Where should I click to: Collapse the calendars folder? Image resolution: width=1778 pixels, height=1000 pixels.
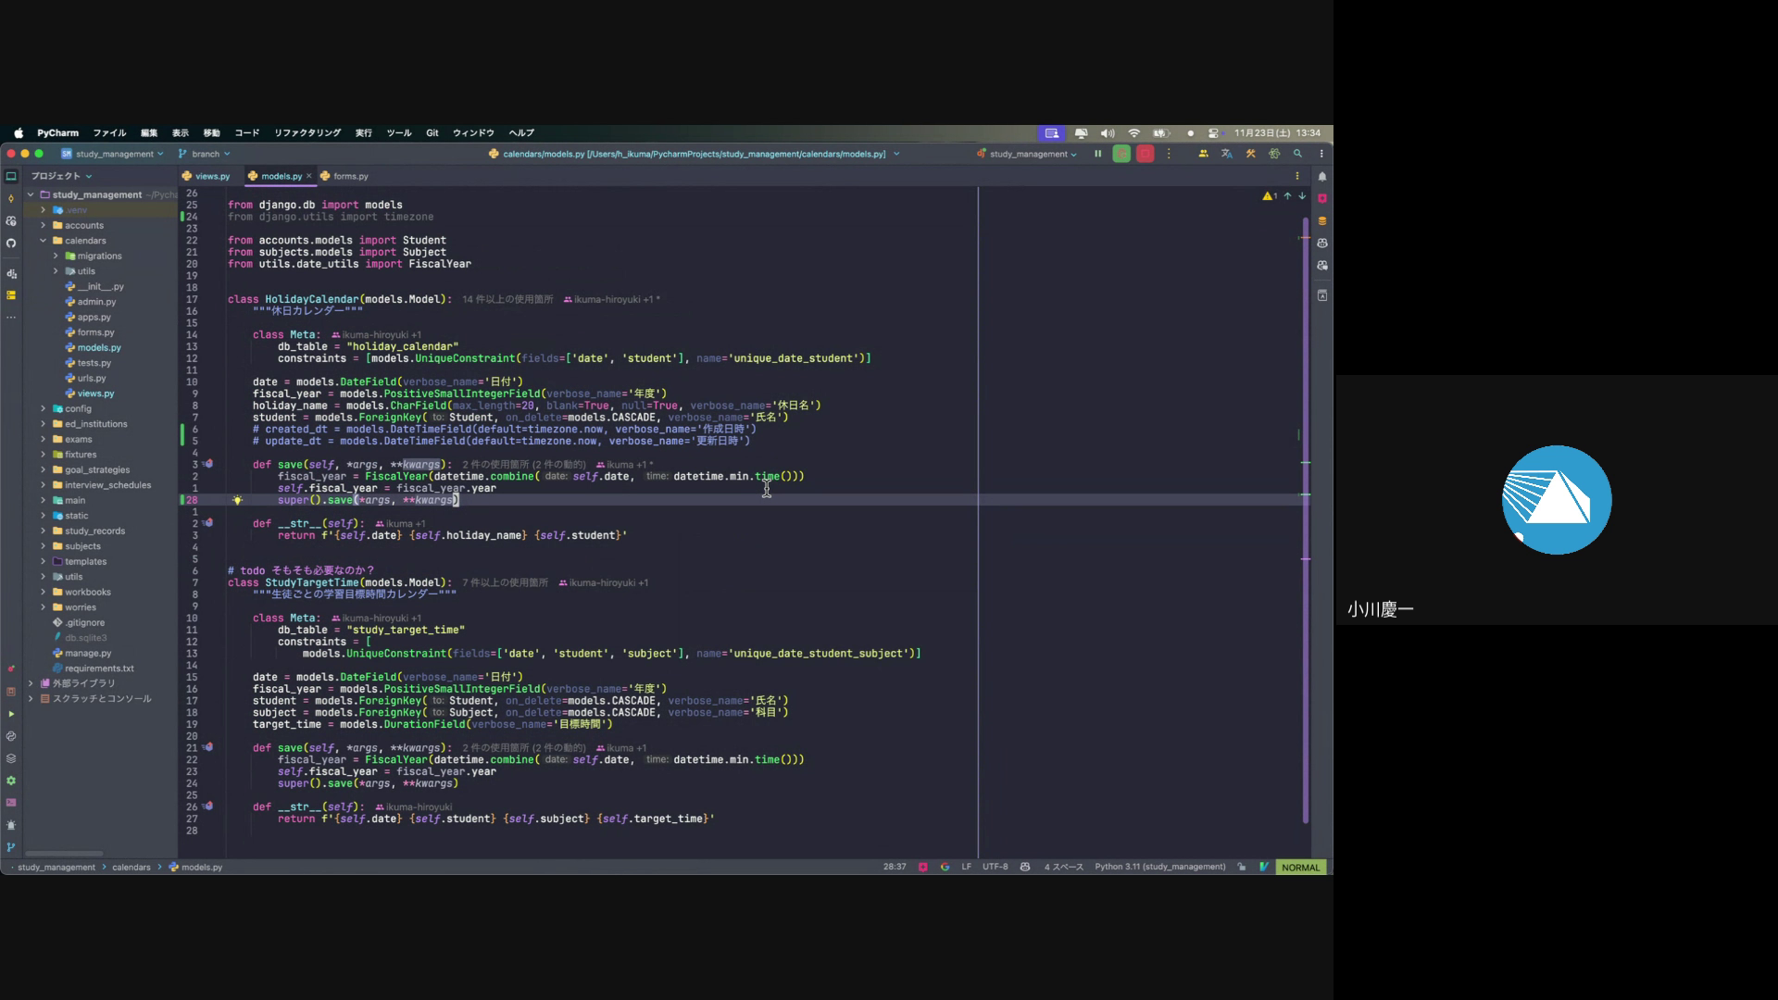pos(43,241)
